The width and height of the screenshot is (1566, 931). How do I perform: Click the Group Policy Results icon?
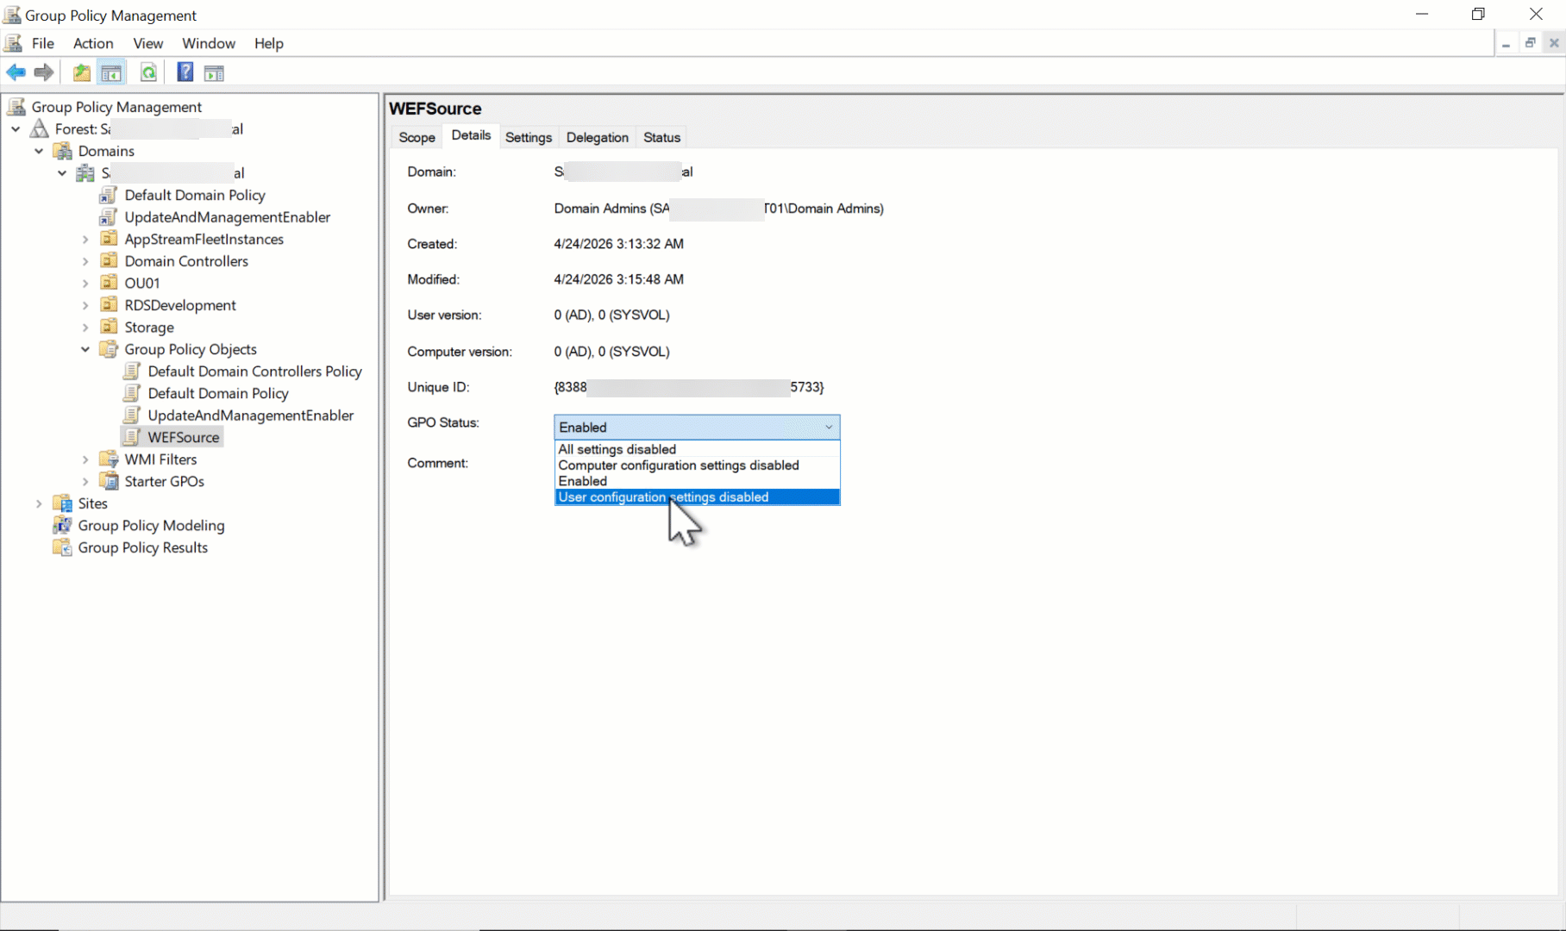click(x=62, y=547)
